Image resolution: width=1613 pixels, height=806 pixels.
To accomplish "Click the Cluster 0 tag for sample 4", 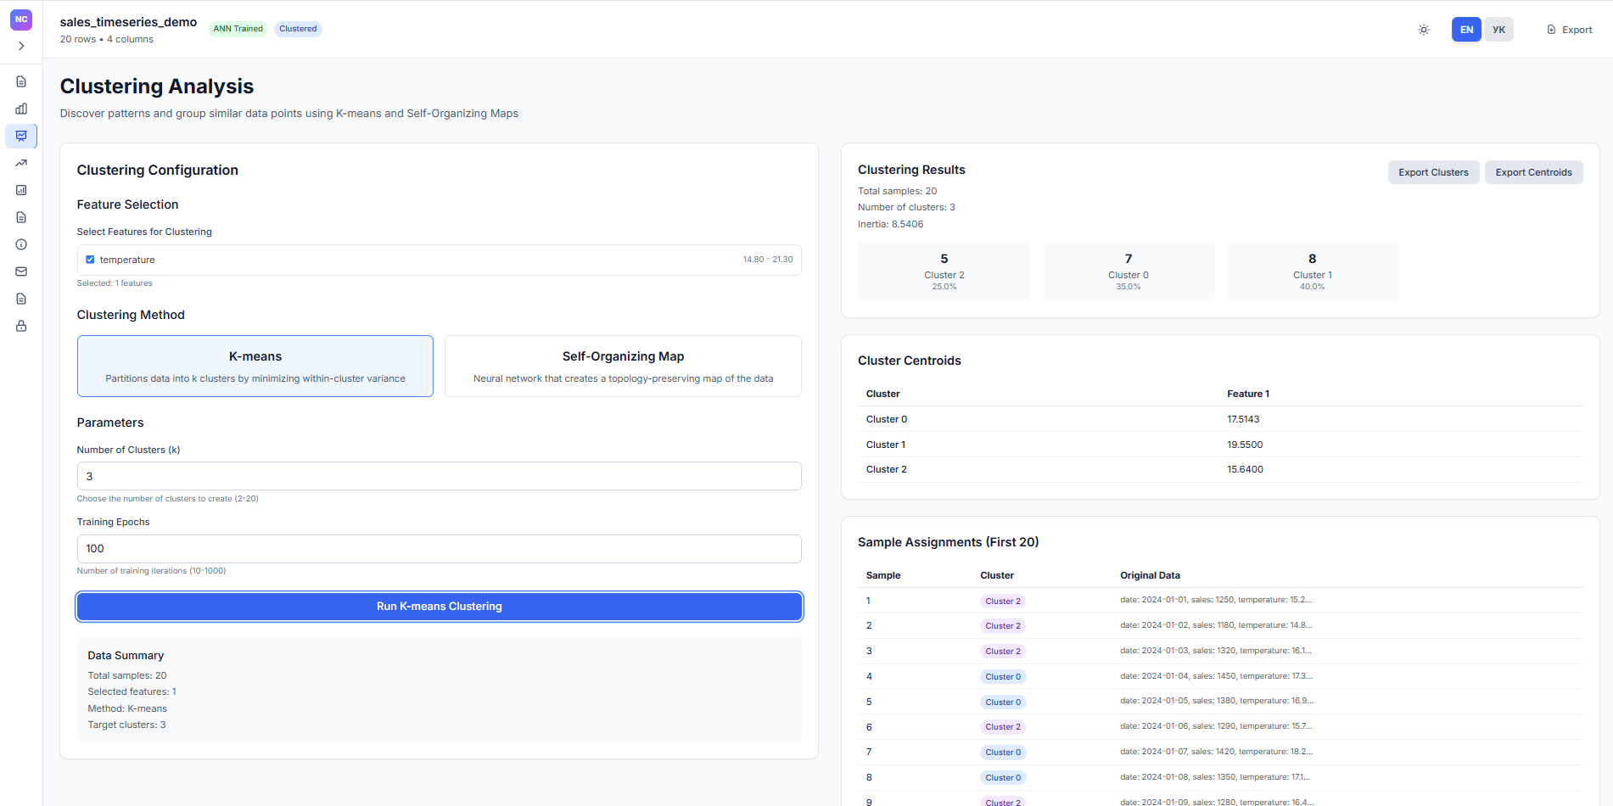I will 1003,677.
